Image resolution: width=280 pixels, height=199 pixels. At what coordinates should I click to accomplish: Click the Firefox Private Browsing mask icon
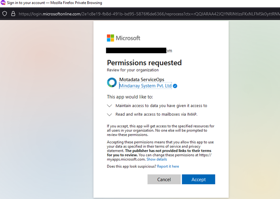[x=3, y=3]
